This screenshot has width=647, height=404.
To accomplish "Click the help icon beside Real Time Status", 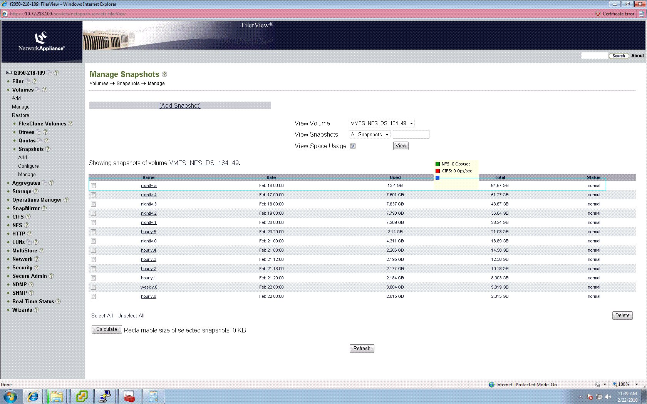I will coord(58,301).
